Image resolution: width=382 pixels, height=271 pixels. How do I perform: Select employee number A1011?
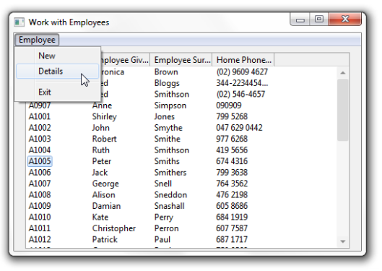pos(40,228)
